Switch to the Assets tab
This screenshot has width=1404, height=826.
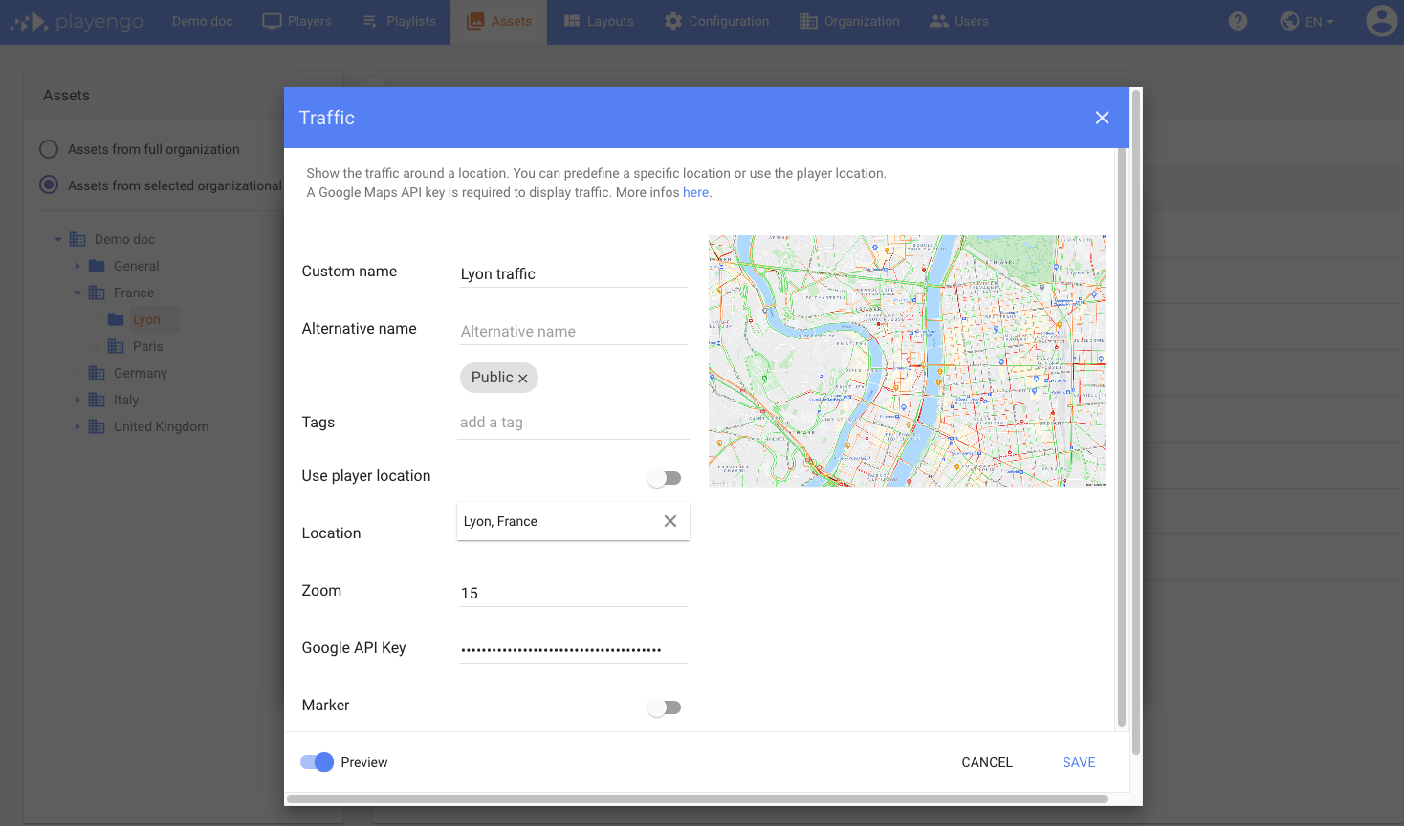point(497,20)
